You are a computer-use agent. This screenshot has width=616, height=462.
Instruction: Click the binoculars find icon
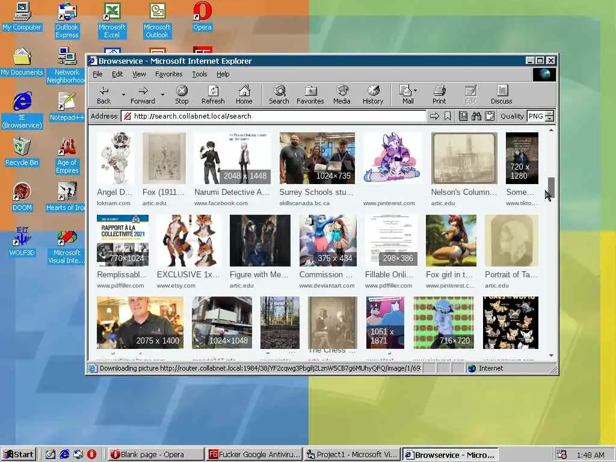point(476,116)
